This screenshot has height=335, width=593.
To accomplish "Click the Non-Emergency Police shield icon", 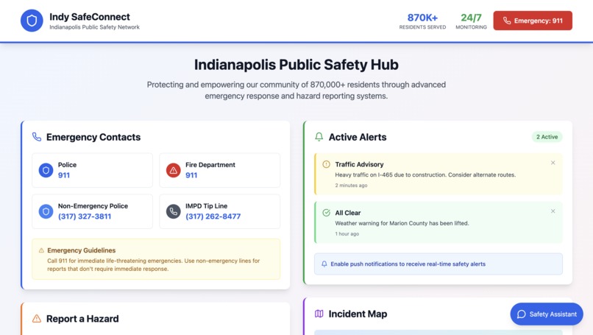I will (46, 211).
